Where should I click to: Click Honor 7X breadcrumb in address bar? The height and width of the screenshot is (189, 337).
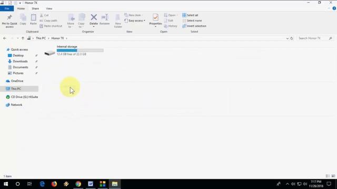[x=57, y=38]
